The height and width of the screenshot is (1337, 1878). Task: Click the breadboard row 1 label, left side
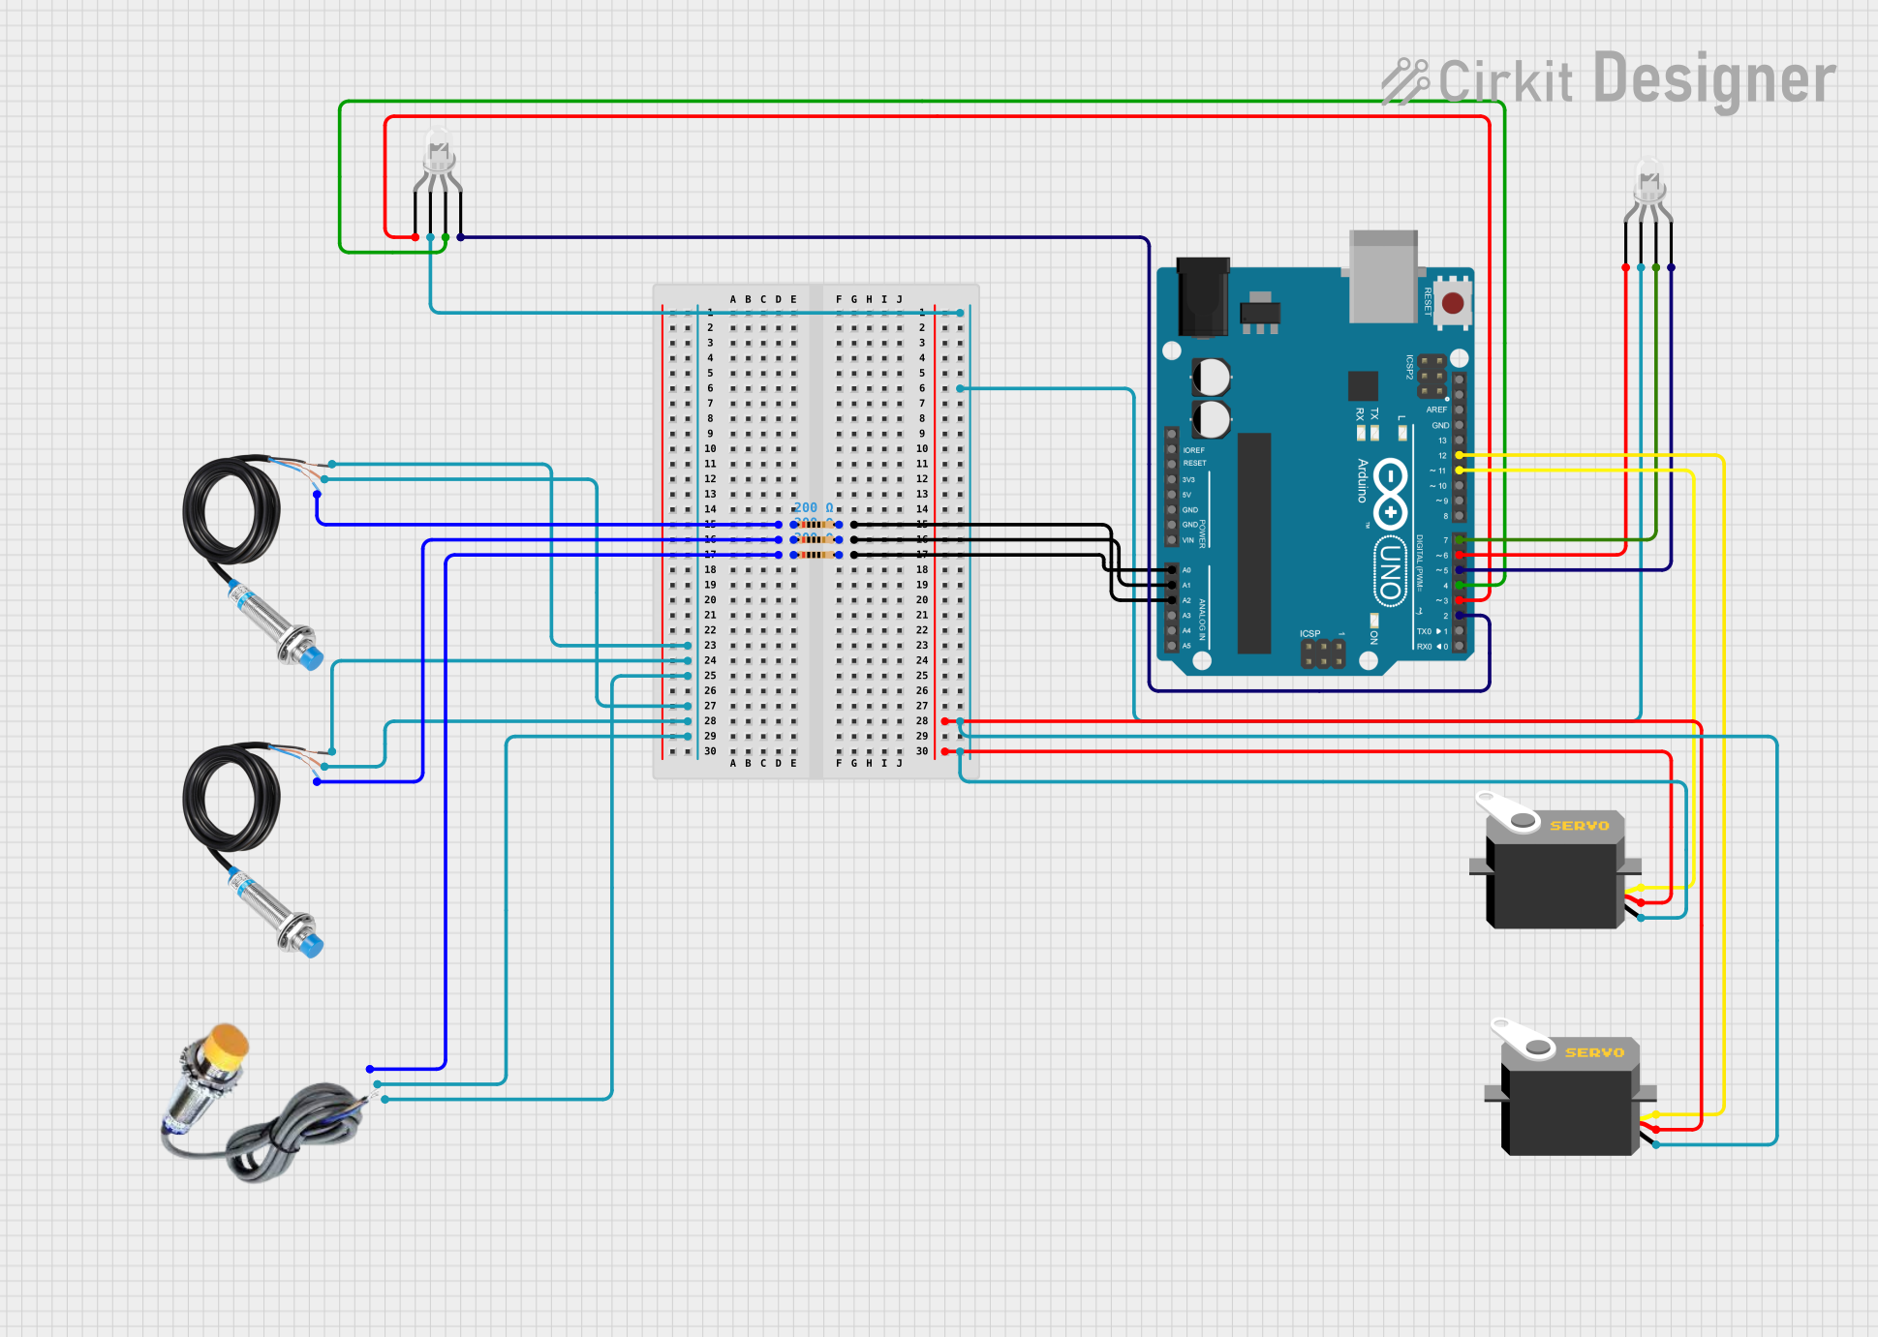tap(710, 313)
